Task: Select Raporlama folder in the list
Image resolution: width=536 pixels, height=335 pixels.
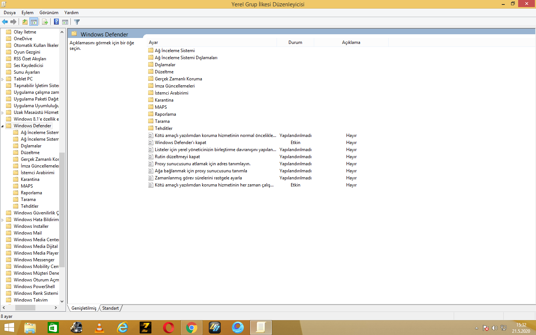Action: [x=165, y=114]
